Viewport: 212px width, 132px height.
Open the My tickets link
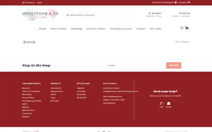[x=81, y=94]
